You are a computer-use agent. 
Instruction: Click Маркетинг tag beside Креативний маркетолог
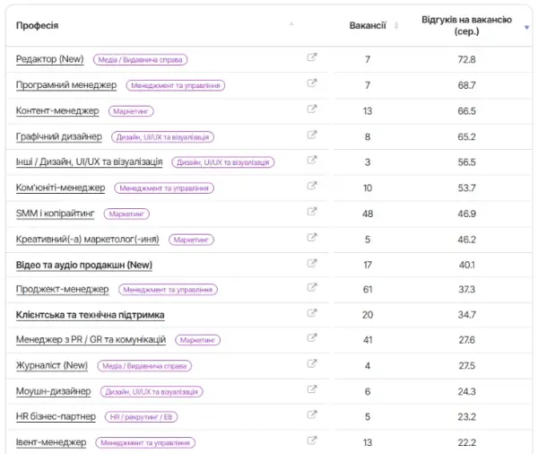pyautogui.click(x=191, y=240)
